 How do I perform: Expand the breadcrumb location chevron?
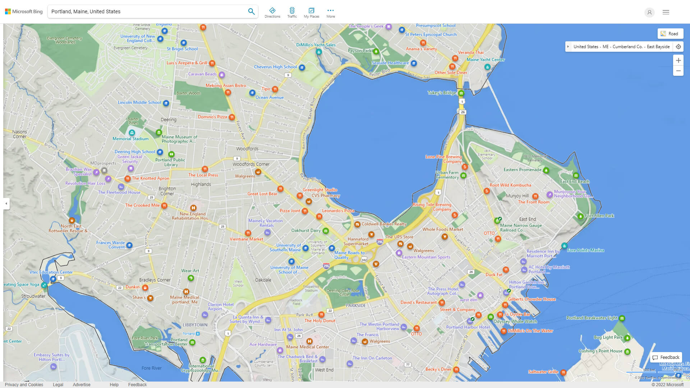(x=568, y=46)
